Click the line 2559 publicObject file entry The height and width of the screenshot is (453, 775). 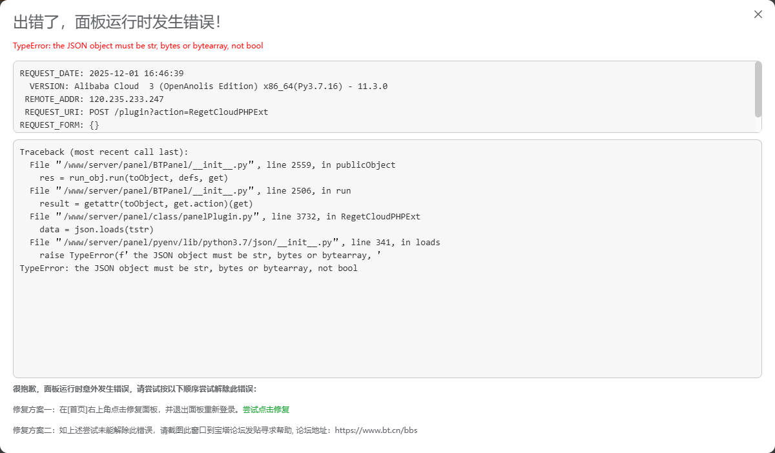pos(212,165)
